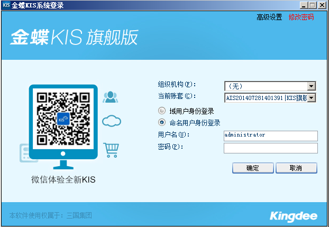Click the 确定 button
This screenshot has height=227, width=329.
click(x=253, y=168)
